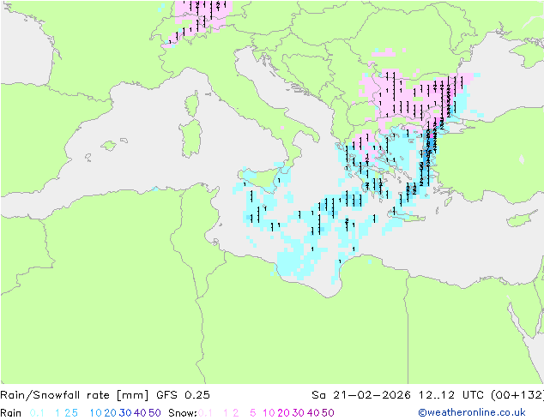
Task: Click the island of Mallorca on map
Action: point(109,146)
